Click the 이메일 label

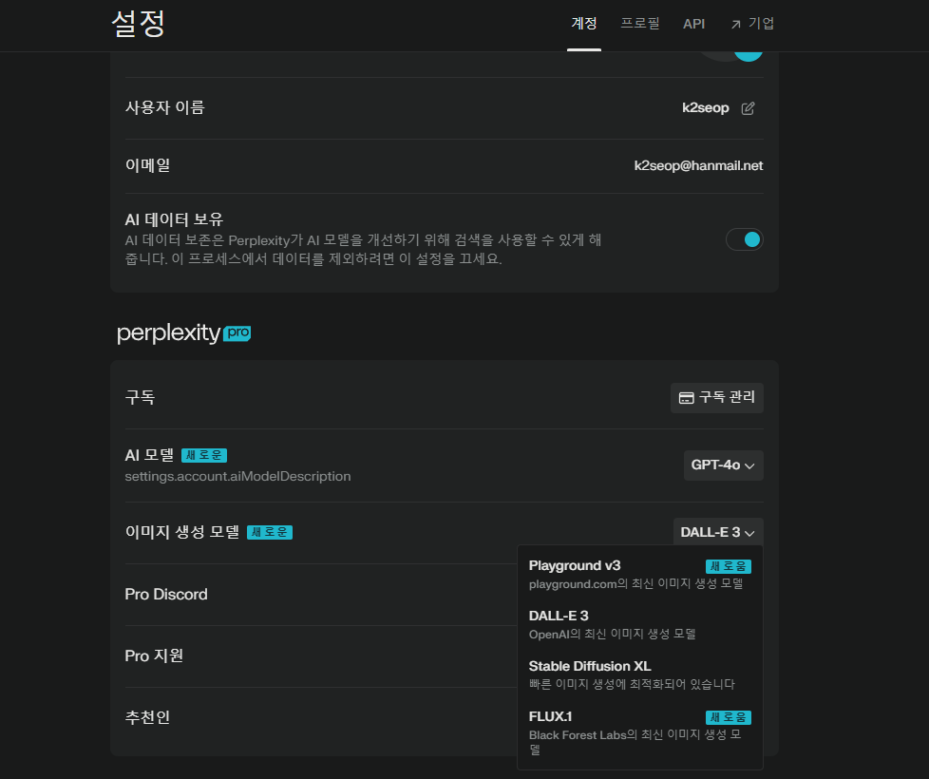pyautogui.click(x=147, y=165)
